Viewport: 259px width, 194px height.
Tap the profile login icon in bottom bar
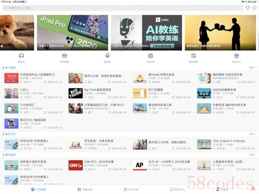click(218, 189)
